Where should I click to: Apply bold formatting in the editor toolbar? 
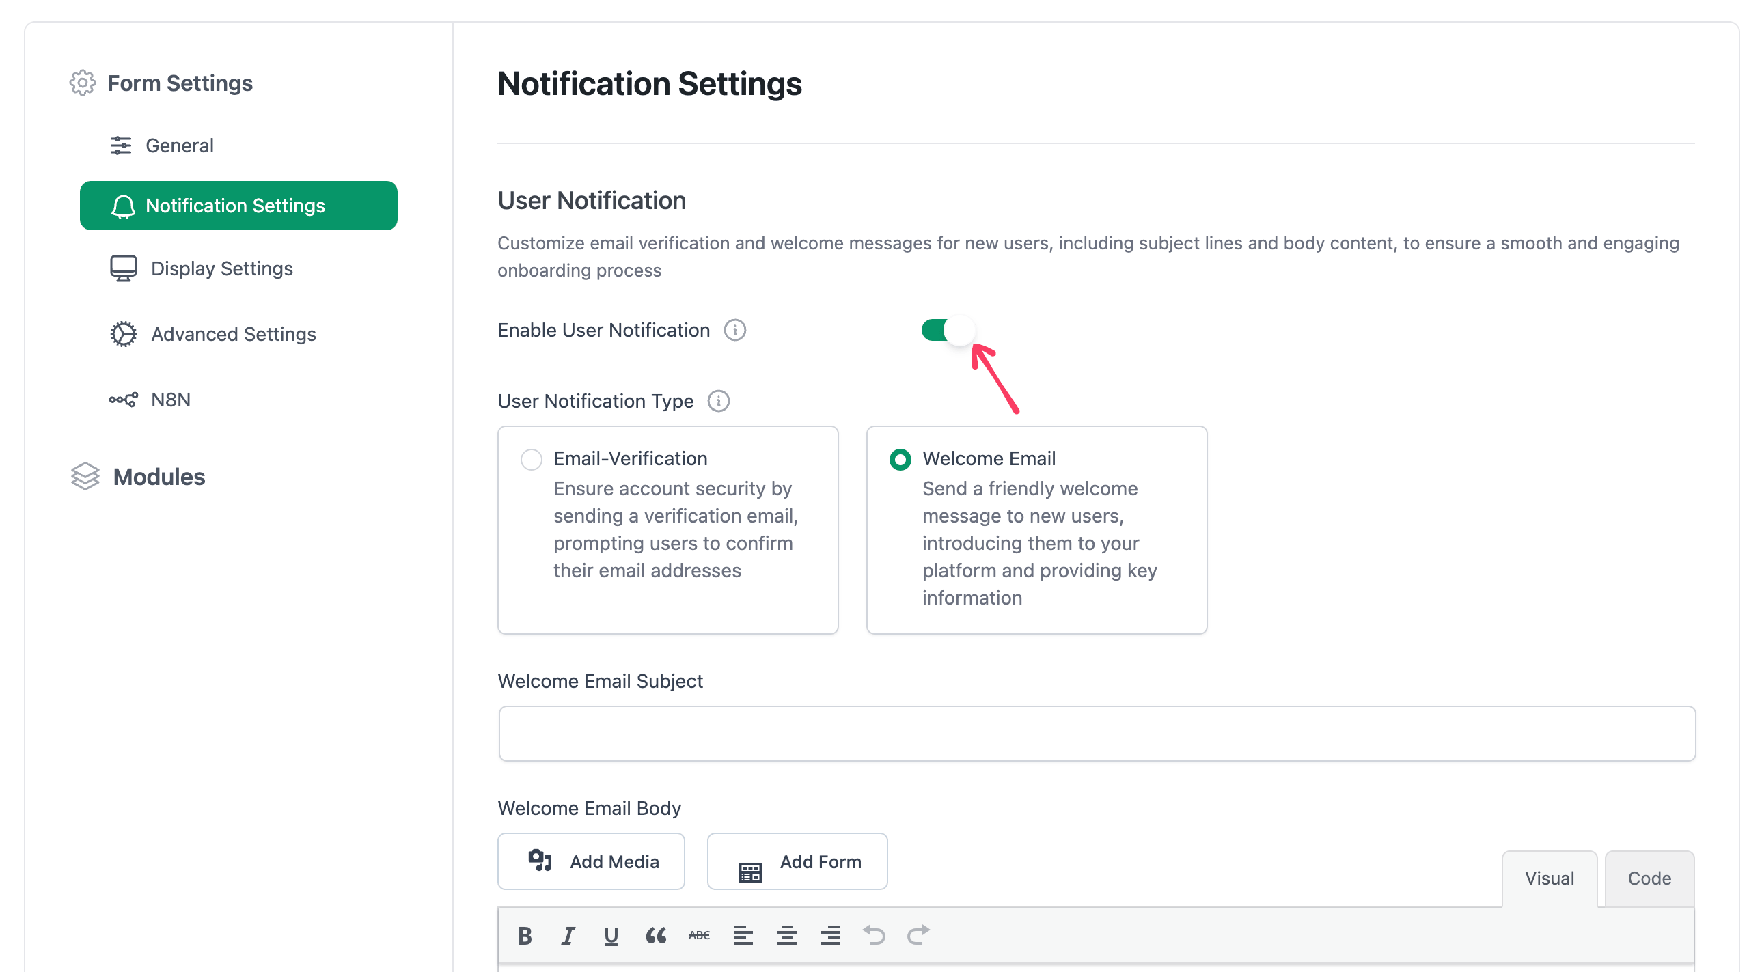525,936
